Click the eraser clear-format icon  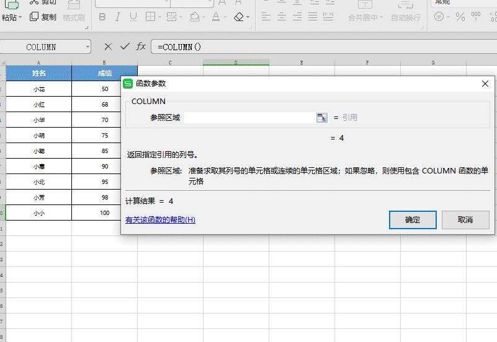(239, 17)
